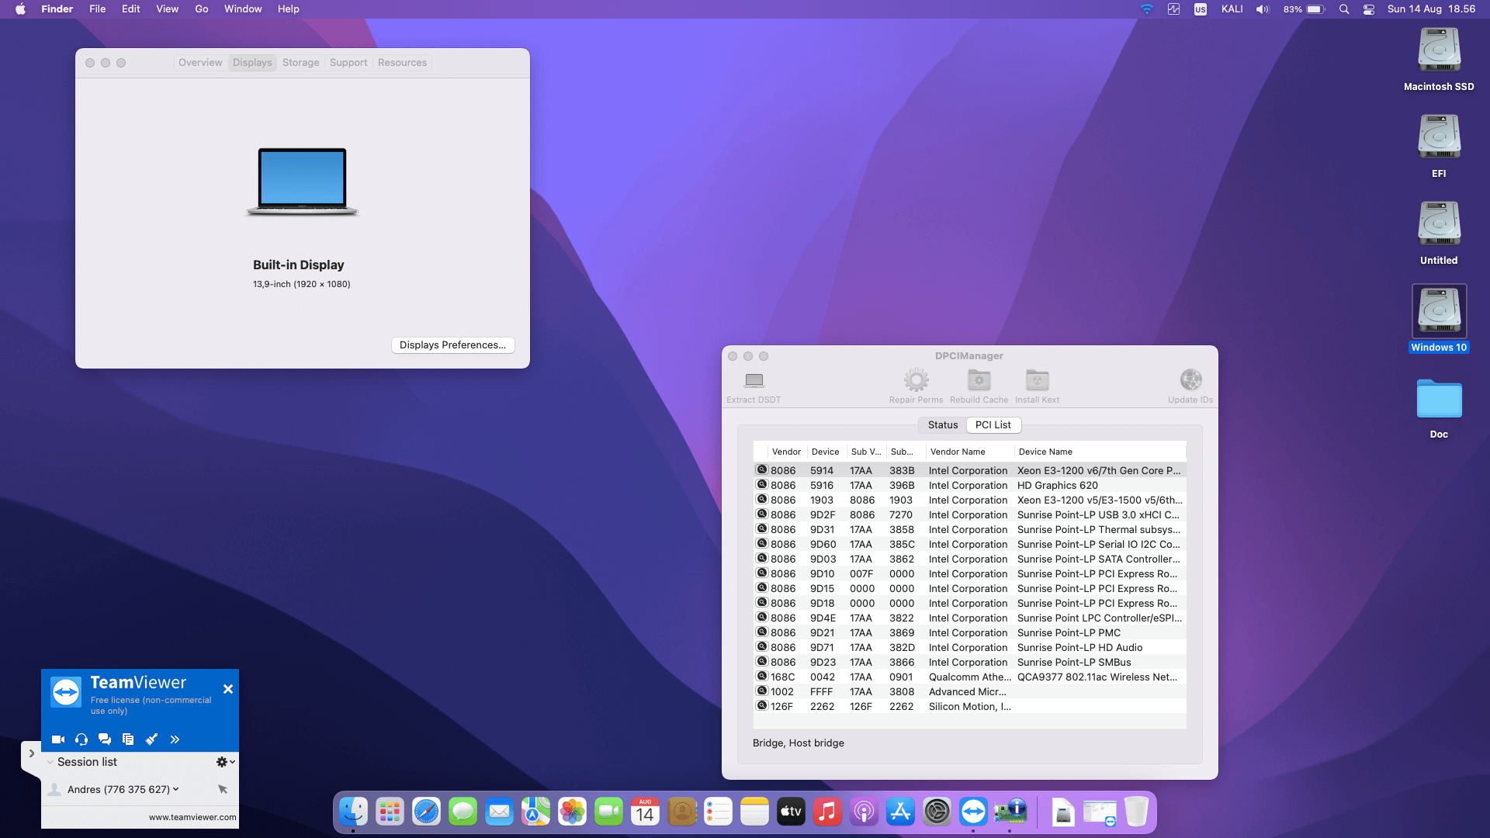This screenshot has height=838, width=1490.
Task: Click the Displays Preferences button
Action: (x=452, y=345)
